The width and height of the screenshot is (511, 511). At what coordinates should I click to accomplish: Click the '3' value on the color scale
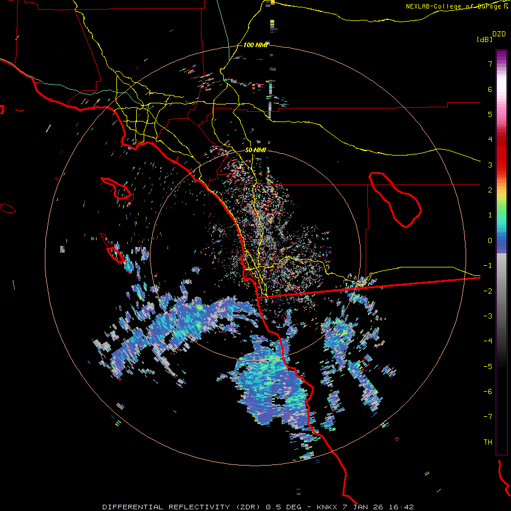coord(490,165)
